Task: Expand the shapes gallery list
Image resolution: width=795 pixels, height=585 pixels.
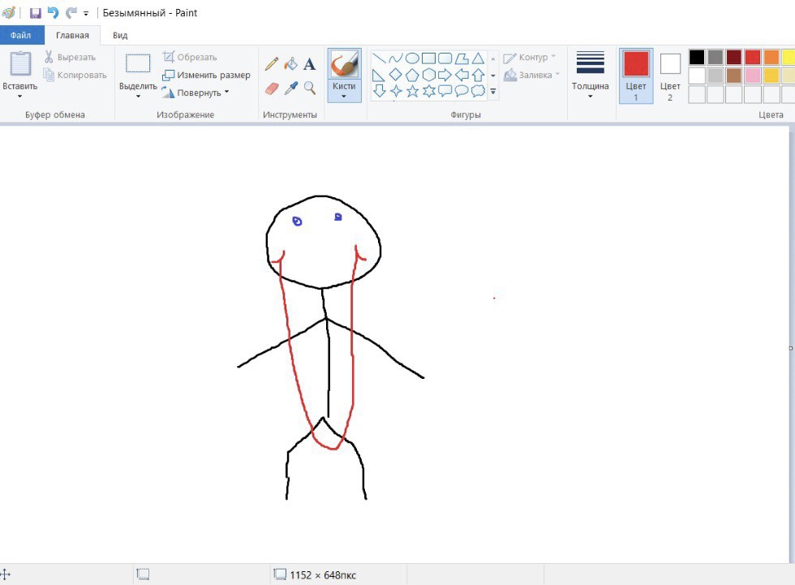Action: pyautogui.click(x=493, y=92)
